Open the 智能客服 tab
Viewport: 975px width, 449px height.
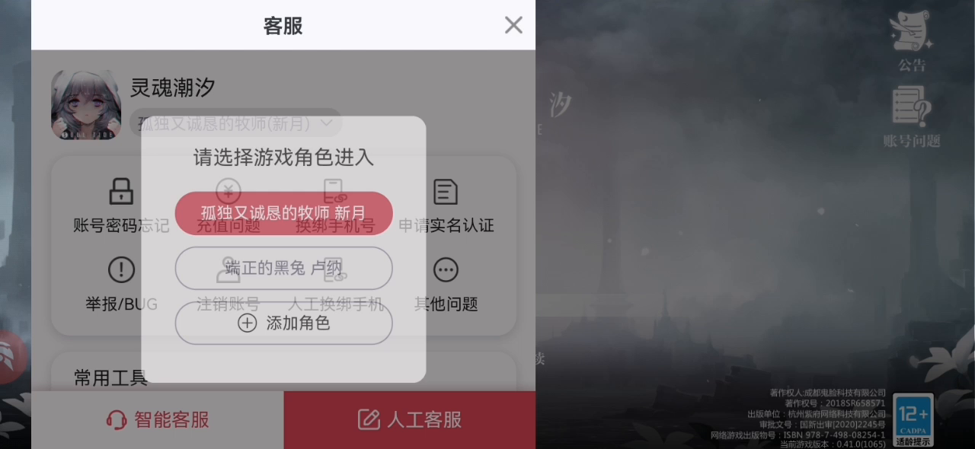[x=158, y=420]
